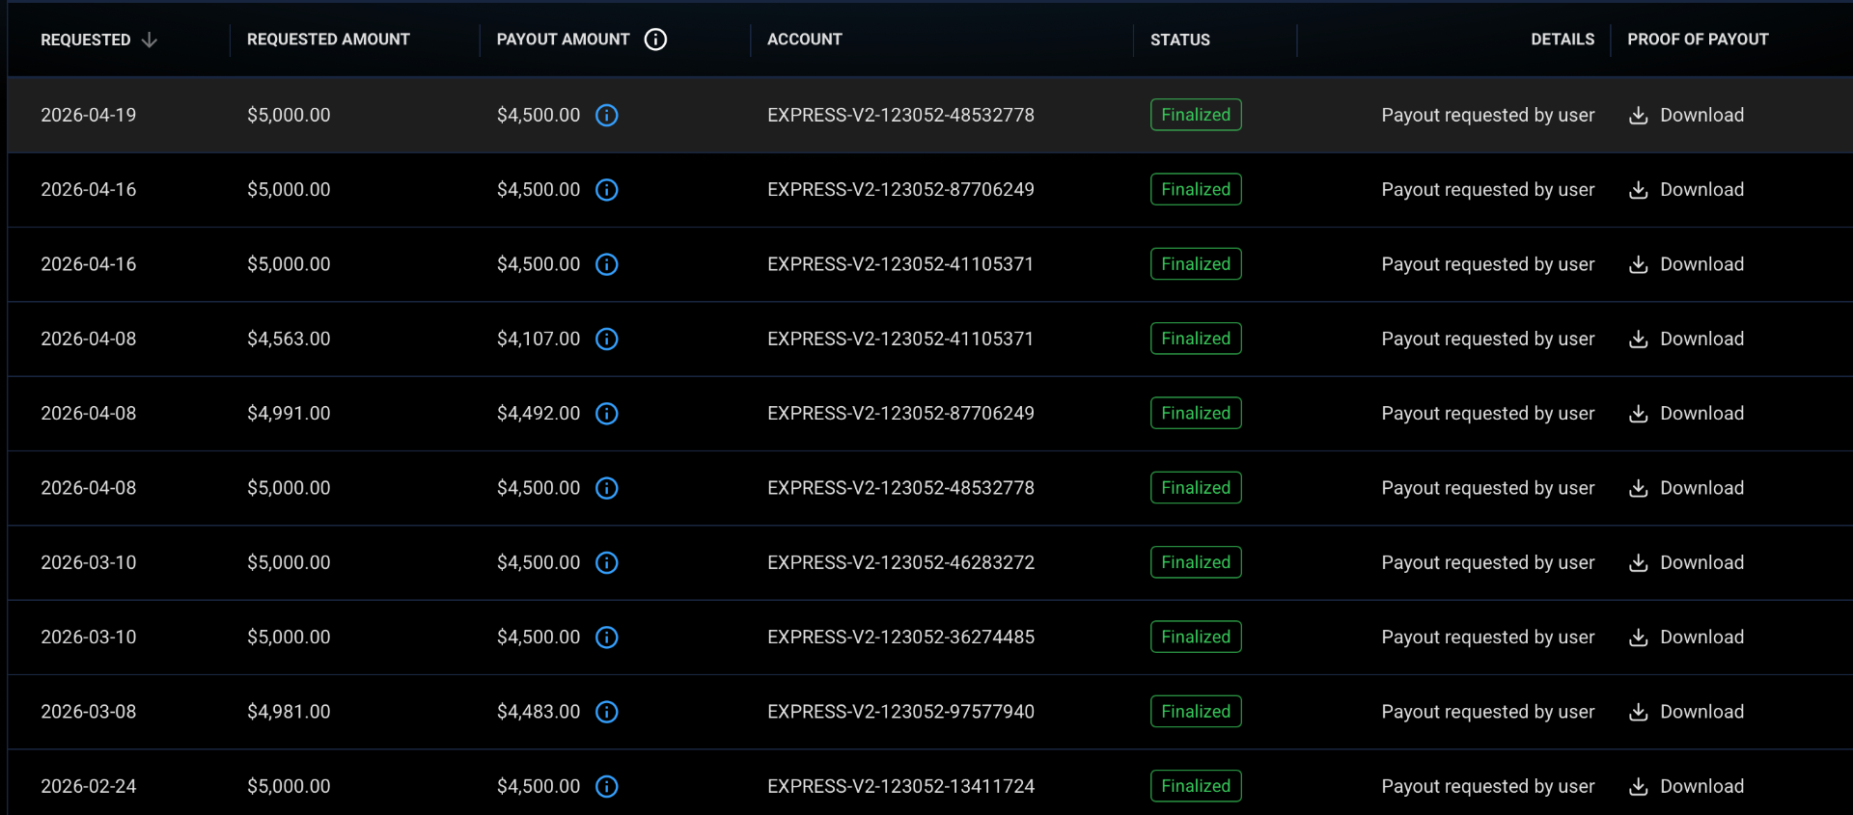Select account EXPRESS-V2-123052-48532778 in 2026-04-19 row

[x=900, y=115]
